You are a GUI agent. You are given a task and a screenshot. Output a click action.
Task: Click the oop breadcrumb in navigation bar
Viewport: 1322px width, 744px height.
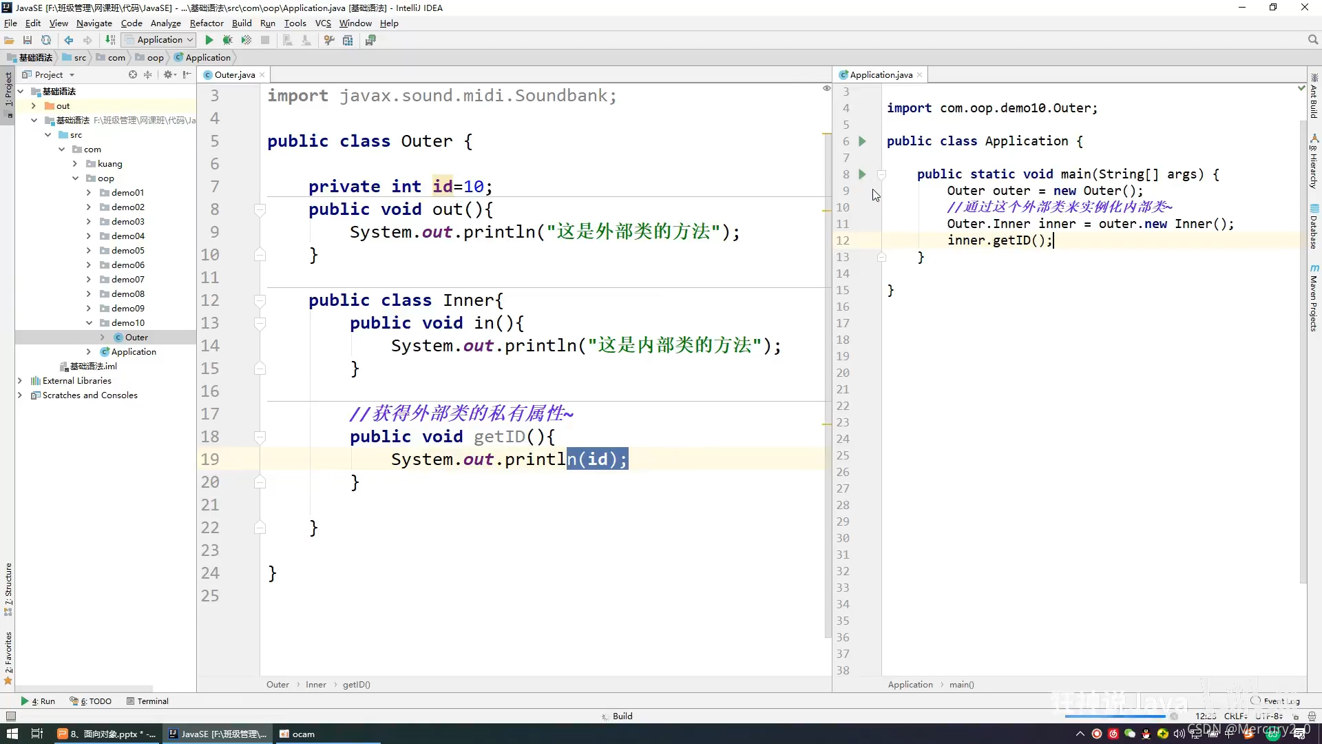pos(150,58)
